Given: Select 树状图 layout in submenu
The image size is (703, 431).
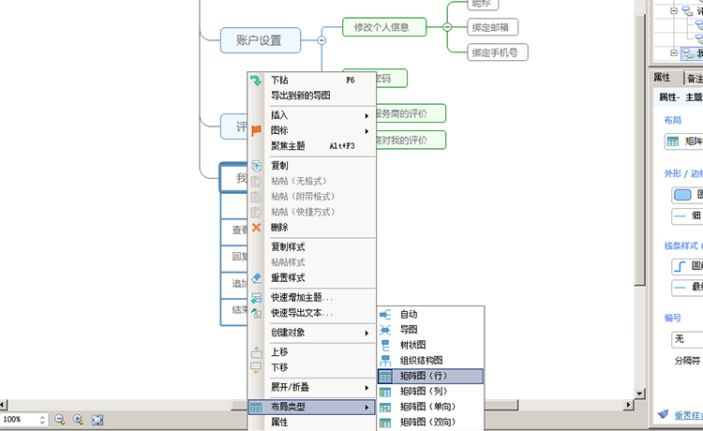Looking at the screenshot, I should tap(430, 345).
